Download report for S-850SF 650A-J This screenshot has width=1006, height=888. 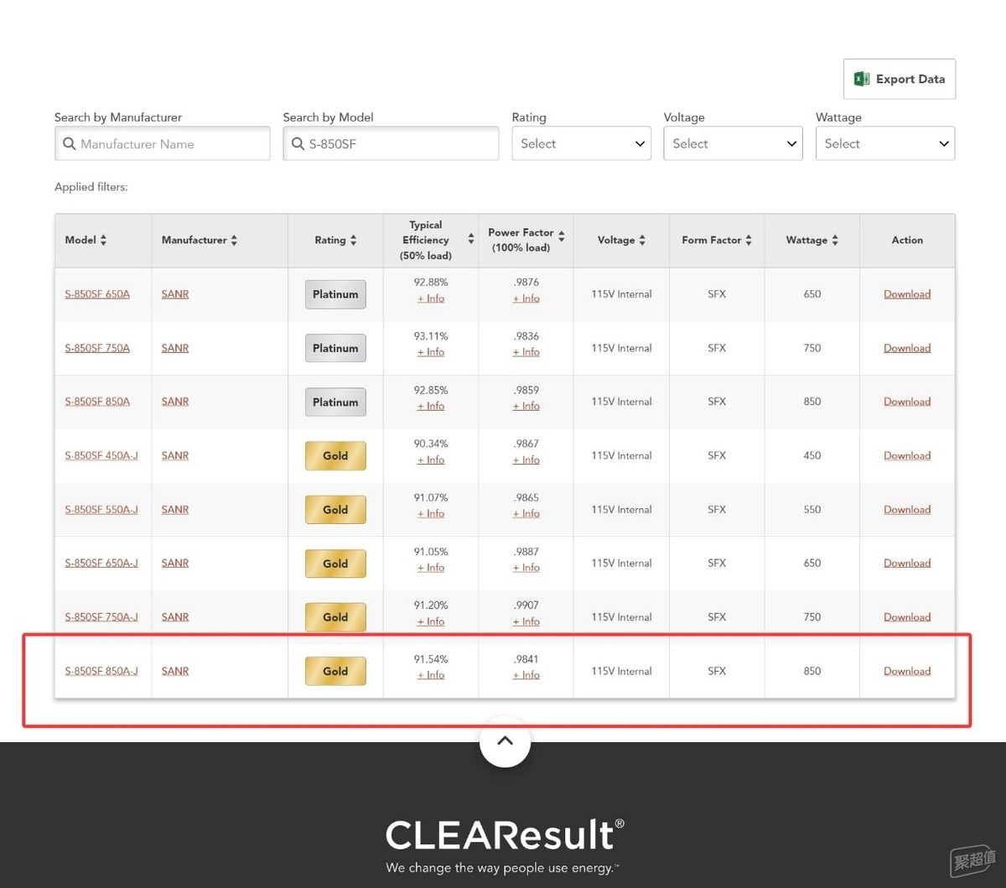click(x=907, y=563)
